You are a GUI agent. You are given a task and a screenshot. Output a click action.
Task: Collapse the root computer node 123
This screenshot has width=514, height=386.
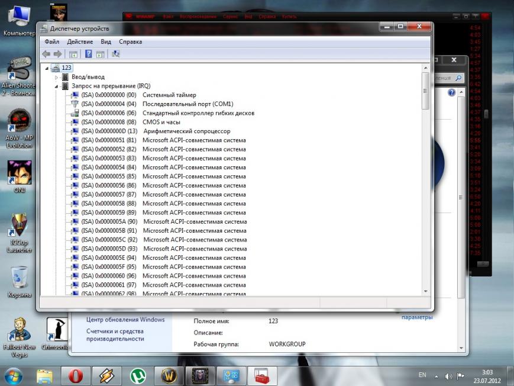coord(47,68)
